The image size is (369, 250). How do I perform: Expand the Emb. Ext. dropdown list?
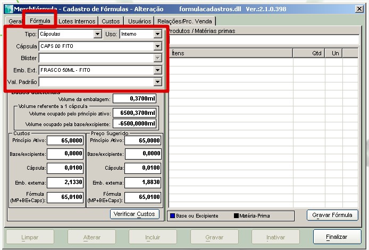(x=157, y=70)
